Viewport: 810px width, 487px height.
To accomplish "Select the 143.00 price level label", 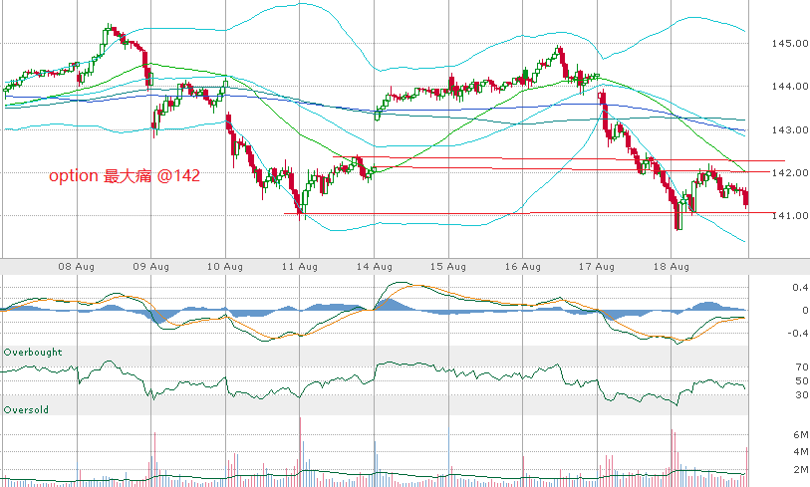I will (x=788, y=130).
